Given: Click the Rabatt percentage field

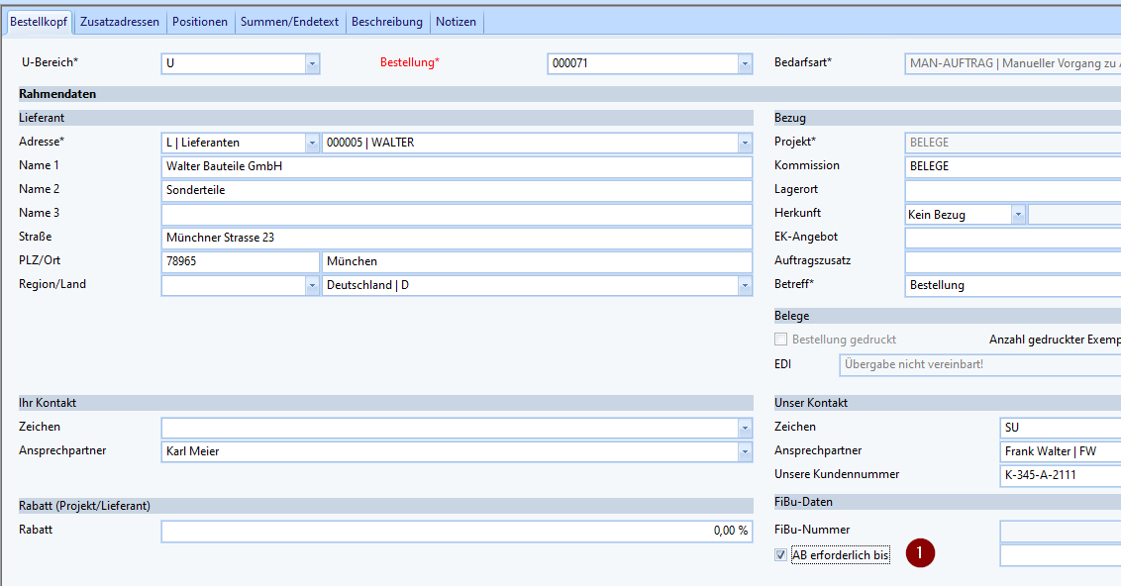Looking at the screenshot, I should (456, 531).
